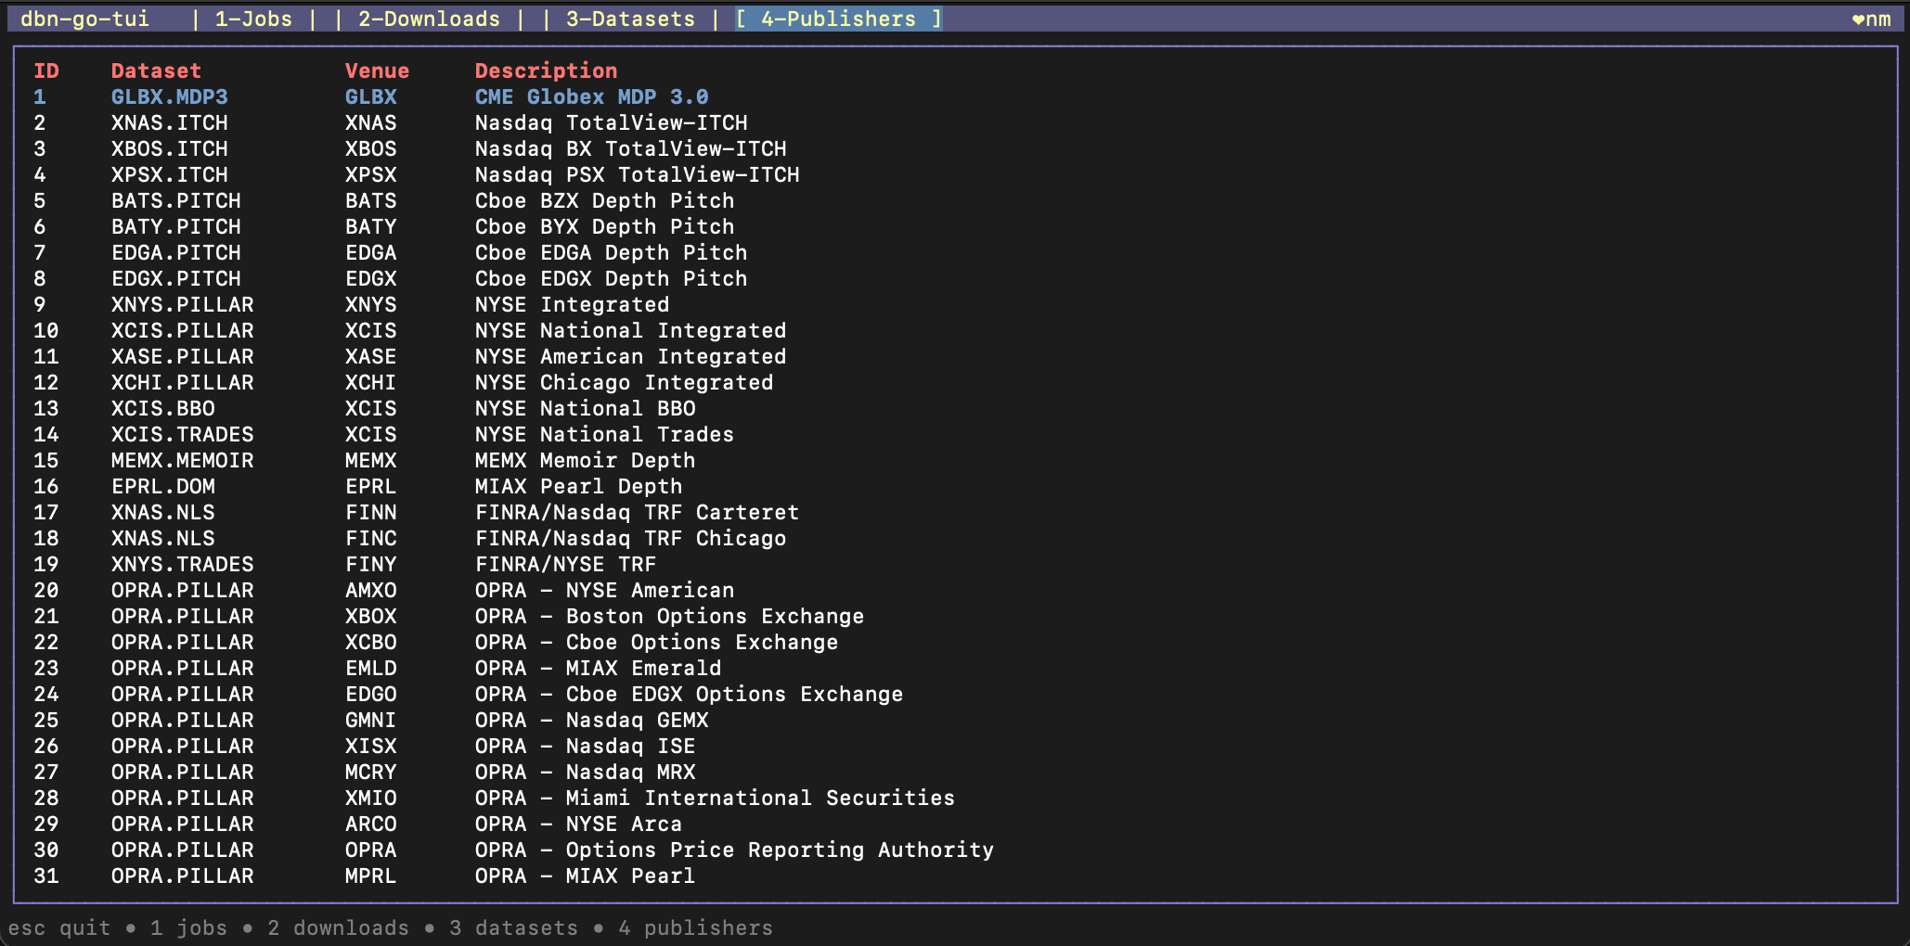This screenshot has width=1910, height=946.
Task: Click the Nasdaq TotalView-ITCH description
Action: [611, 122]
